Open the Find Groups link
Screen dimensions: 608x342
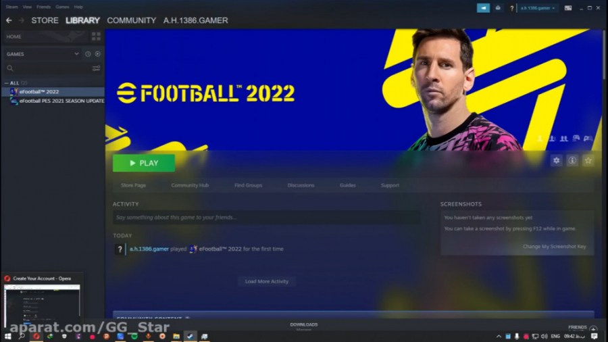[x=248, y=185]
